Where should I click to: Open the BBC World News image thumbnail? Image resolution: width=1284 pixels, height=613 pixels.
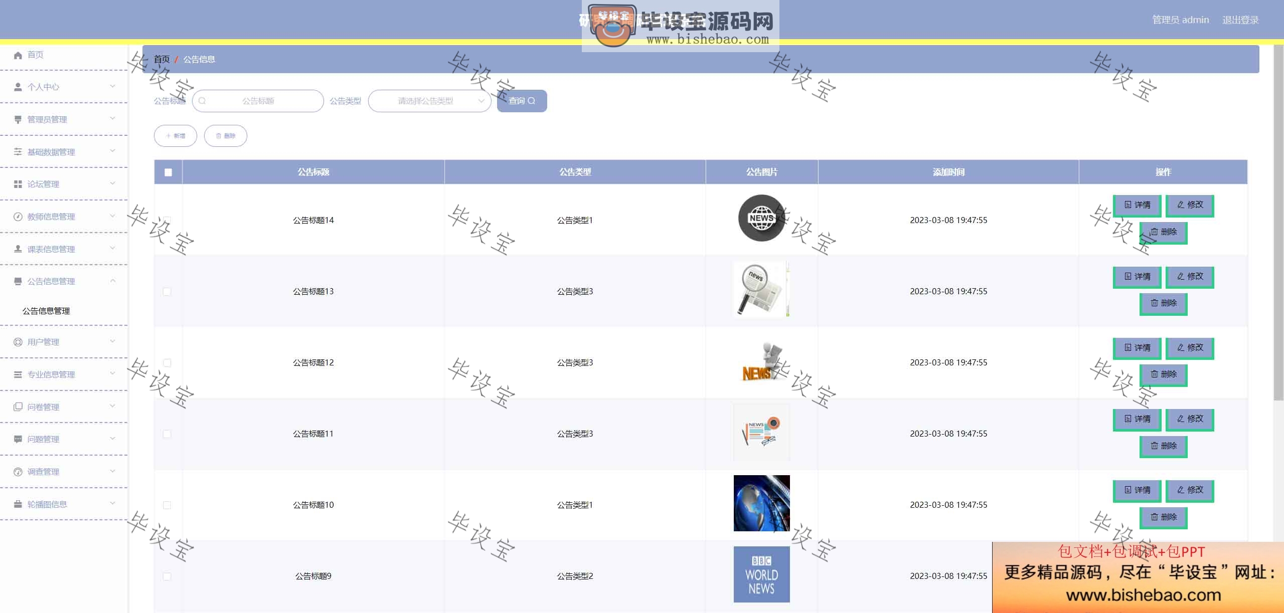click(761, 574)
